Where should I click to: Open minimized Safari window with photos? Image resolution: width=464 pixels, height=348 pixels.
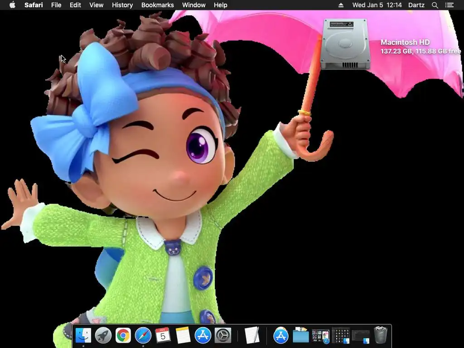(x=321, y=337)
